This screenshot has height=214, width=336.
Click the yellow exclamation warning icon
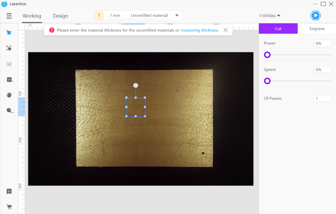99,15
